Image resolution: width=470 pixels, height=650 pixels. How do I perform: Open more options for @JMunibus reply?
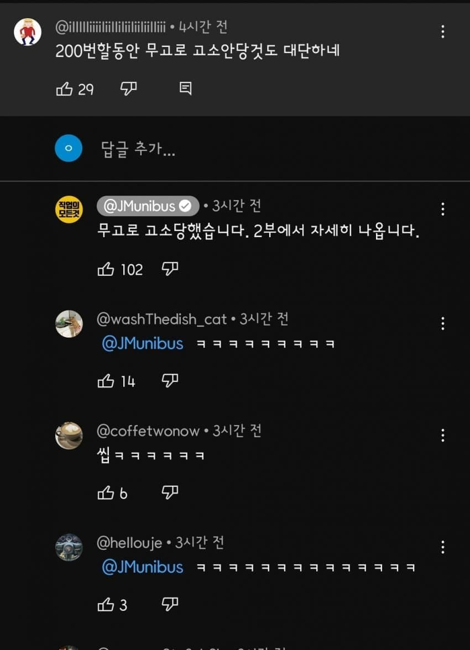click(442, 209)
